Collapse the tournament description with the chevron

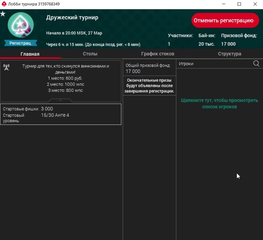click(x=60, y=100)
